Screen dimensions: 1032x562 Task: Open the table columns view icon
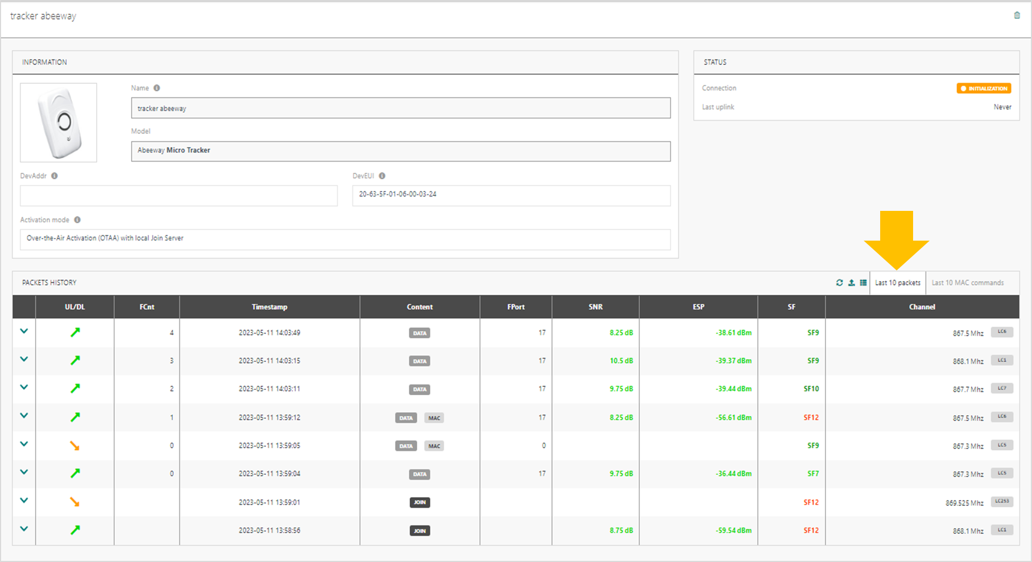coord(863,283)
